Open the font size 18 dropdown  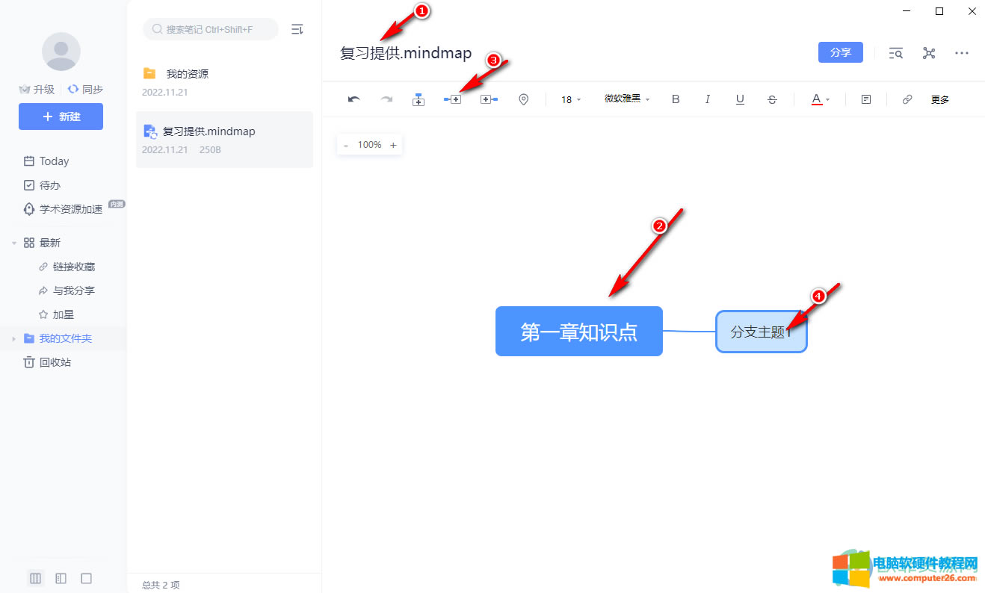pyautogui.click(x=571, y=99)
